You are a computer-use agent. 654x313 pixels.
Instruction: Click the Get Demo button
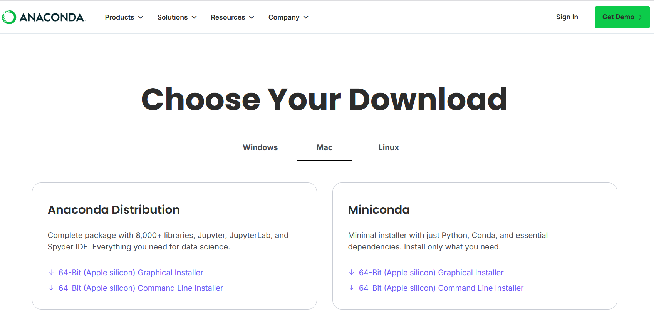(x=622, y=17)
